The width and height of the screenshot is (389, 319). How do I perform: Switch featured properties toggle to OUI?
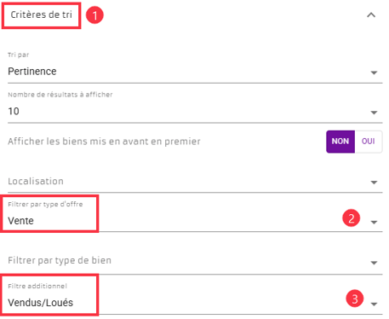click(368, 142)
